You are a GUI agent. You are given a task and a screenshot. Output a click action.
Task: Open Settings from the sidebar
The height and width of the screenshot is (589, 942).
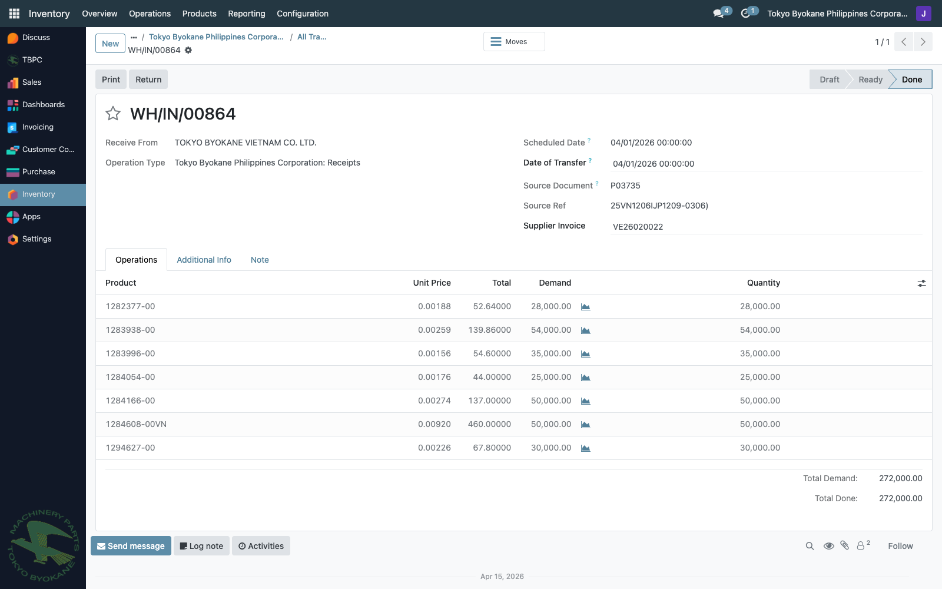[43, 239]
